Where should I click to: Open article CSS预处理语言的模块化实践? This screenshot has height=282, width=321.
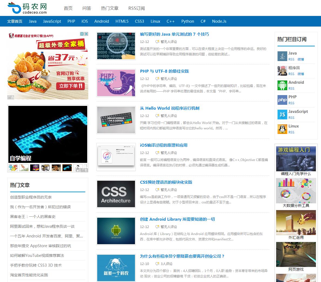166,182
